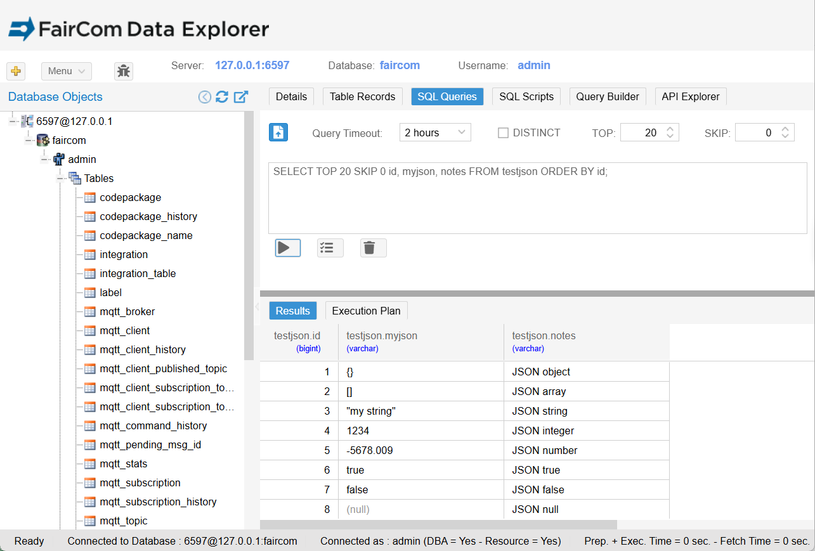Click the yellow plus add-connection icon

point(16,71)
